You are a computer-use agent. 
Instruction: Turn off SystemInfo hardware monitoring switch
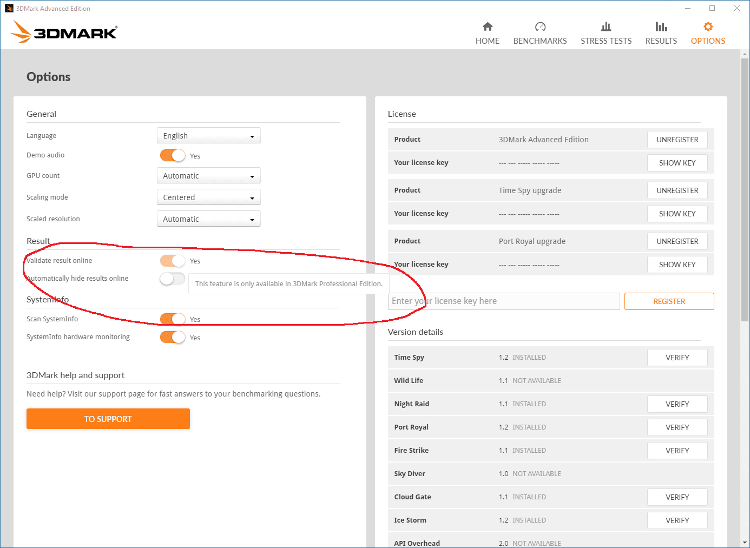[173, 337]
